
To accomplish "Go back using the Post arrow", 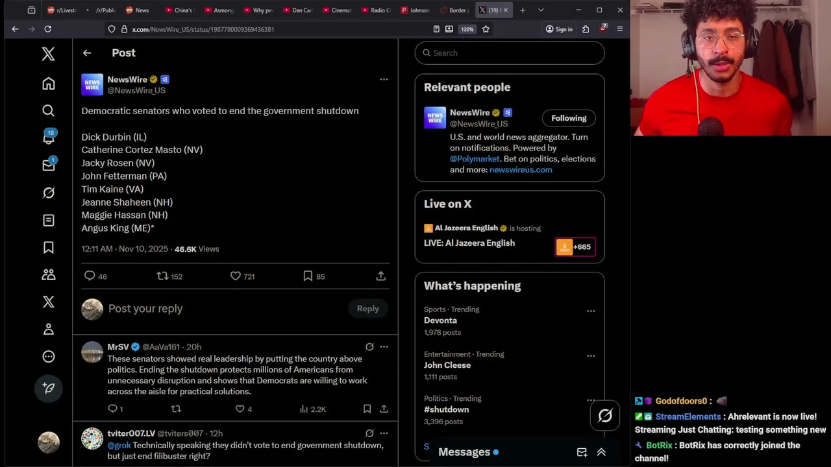I will (x=87, y=53).
